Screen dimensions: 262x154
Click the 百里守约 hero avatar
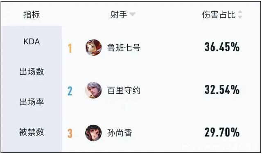pos(93,90)
